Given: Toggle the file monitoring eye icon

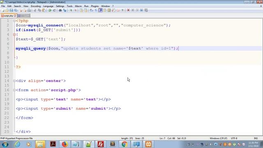Looking at the screenshot, I should pos(122,10).
